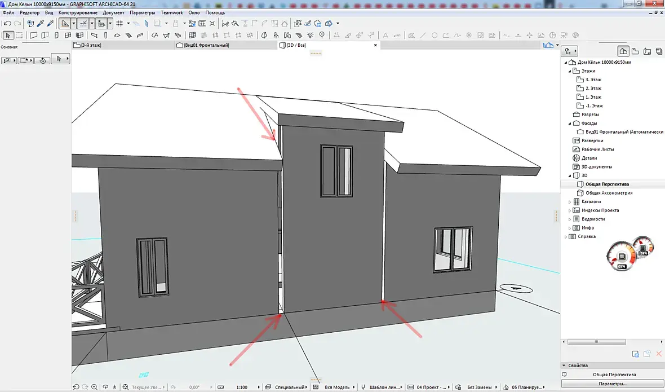Open the Layout Book icon in Navigator
This screenshot has height=392, width=665.
pyautogui.click(x=647, y=51)
